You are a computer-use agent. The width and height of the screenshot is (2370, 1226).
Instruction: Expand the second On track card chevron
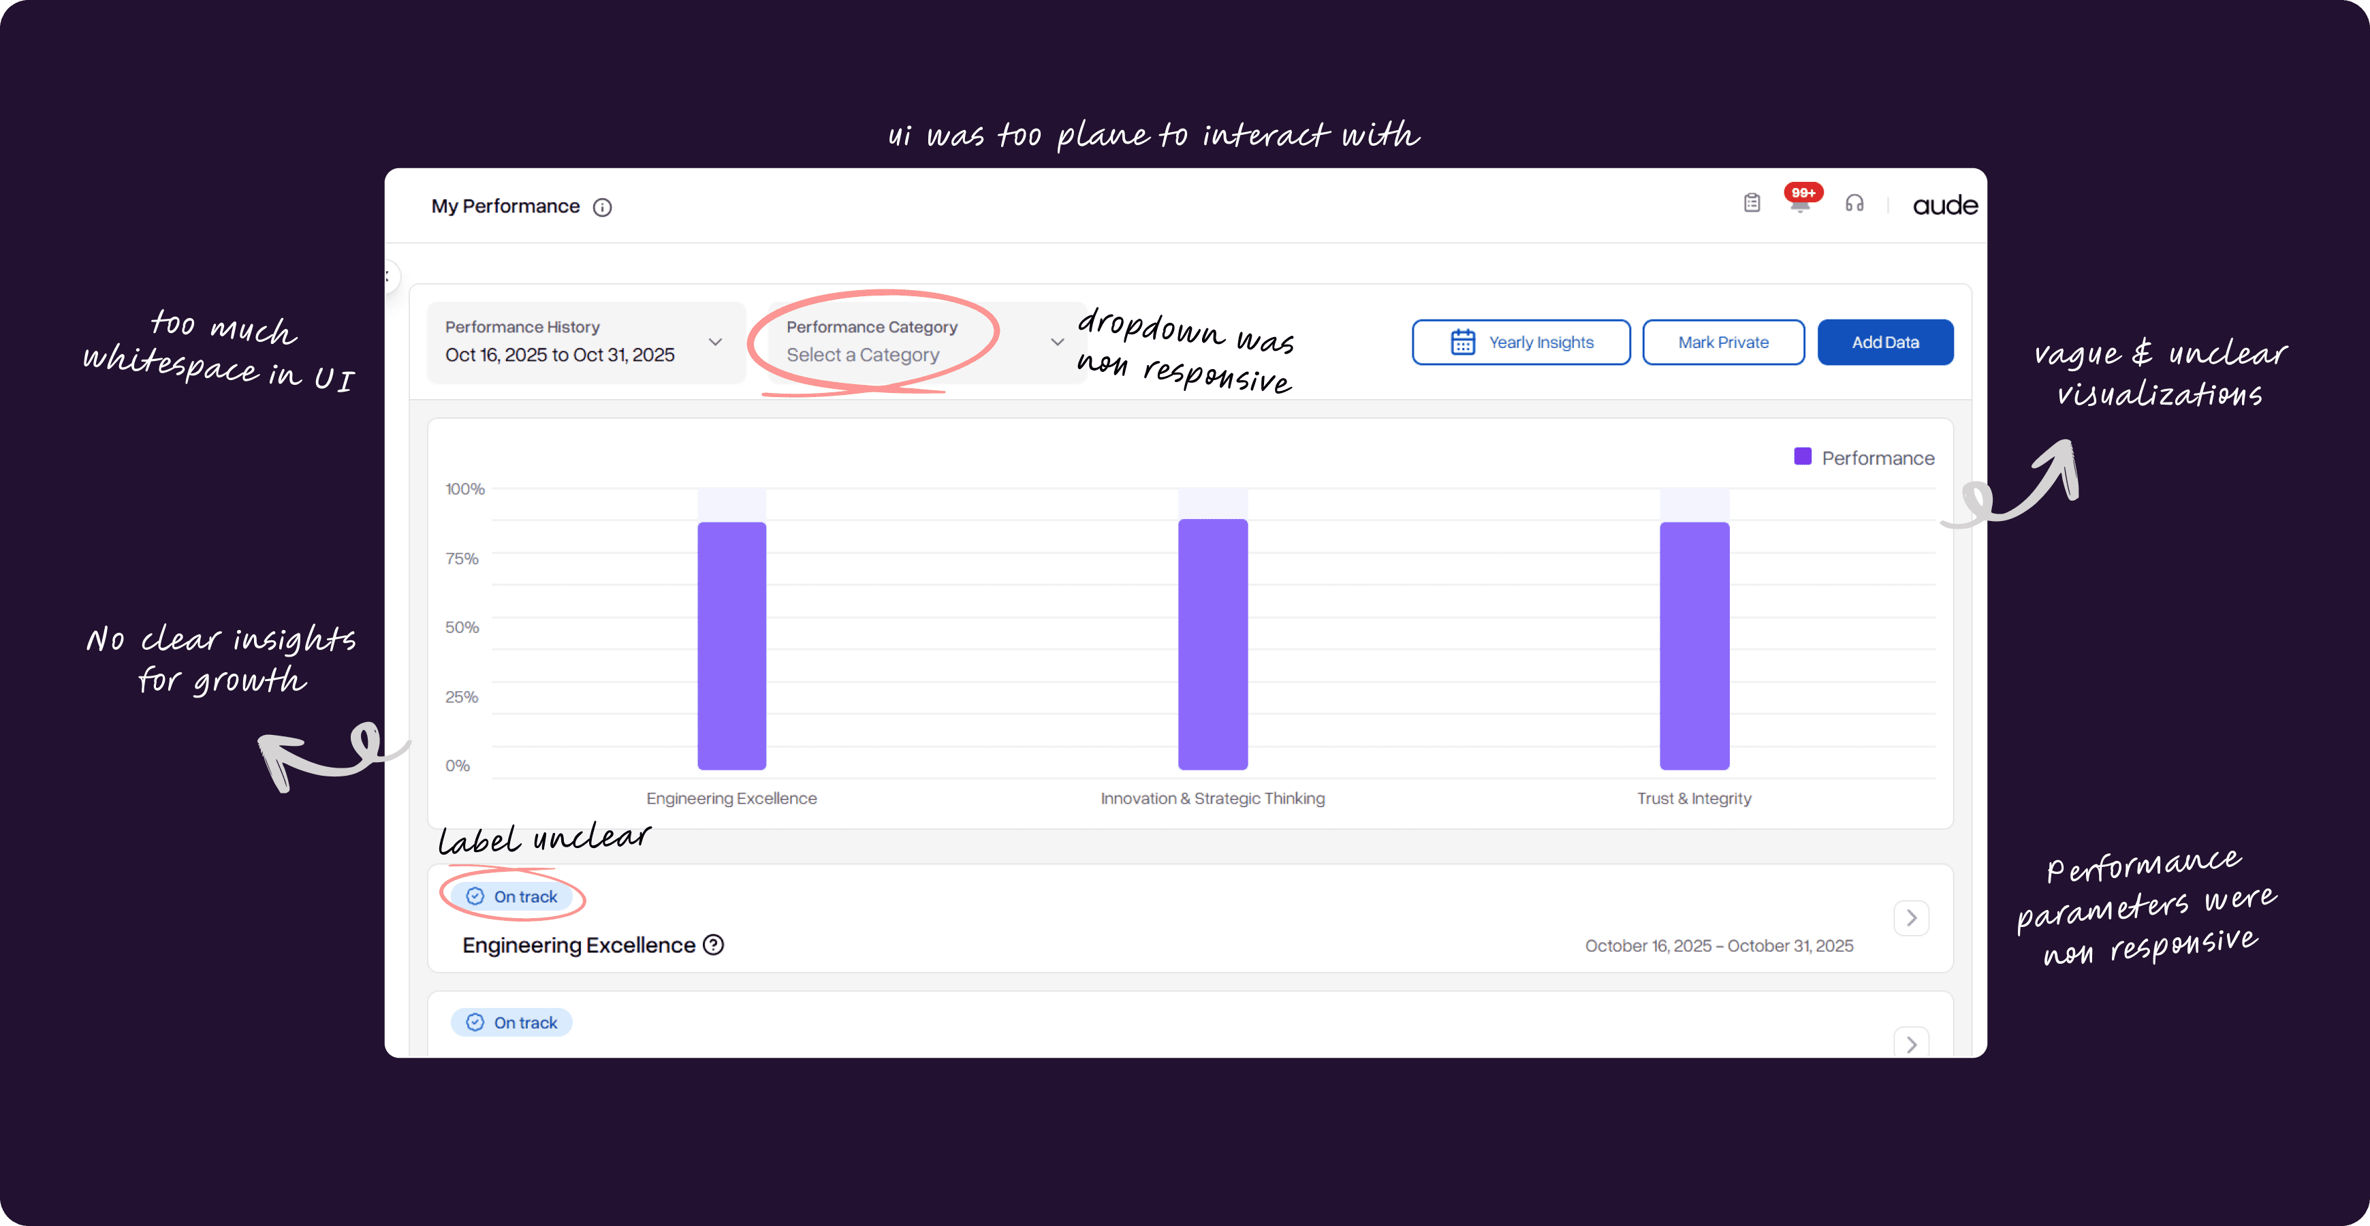tap(1911, 1043)
